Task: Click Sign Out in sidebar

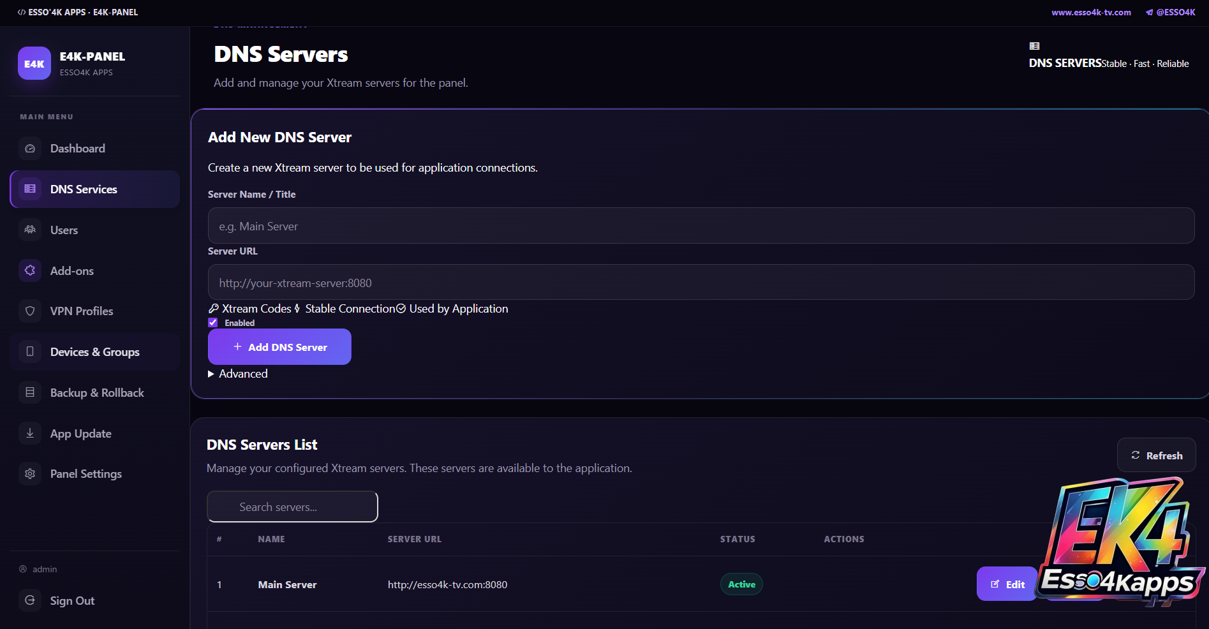Action: 95,600
